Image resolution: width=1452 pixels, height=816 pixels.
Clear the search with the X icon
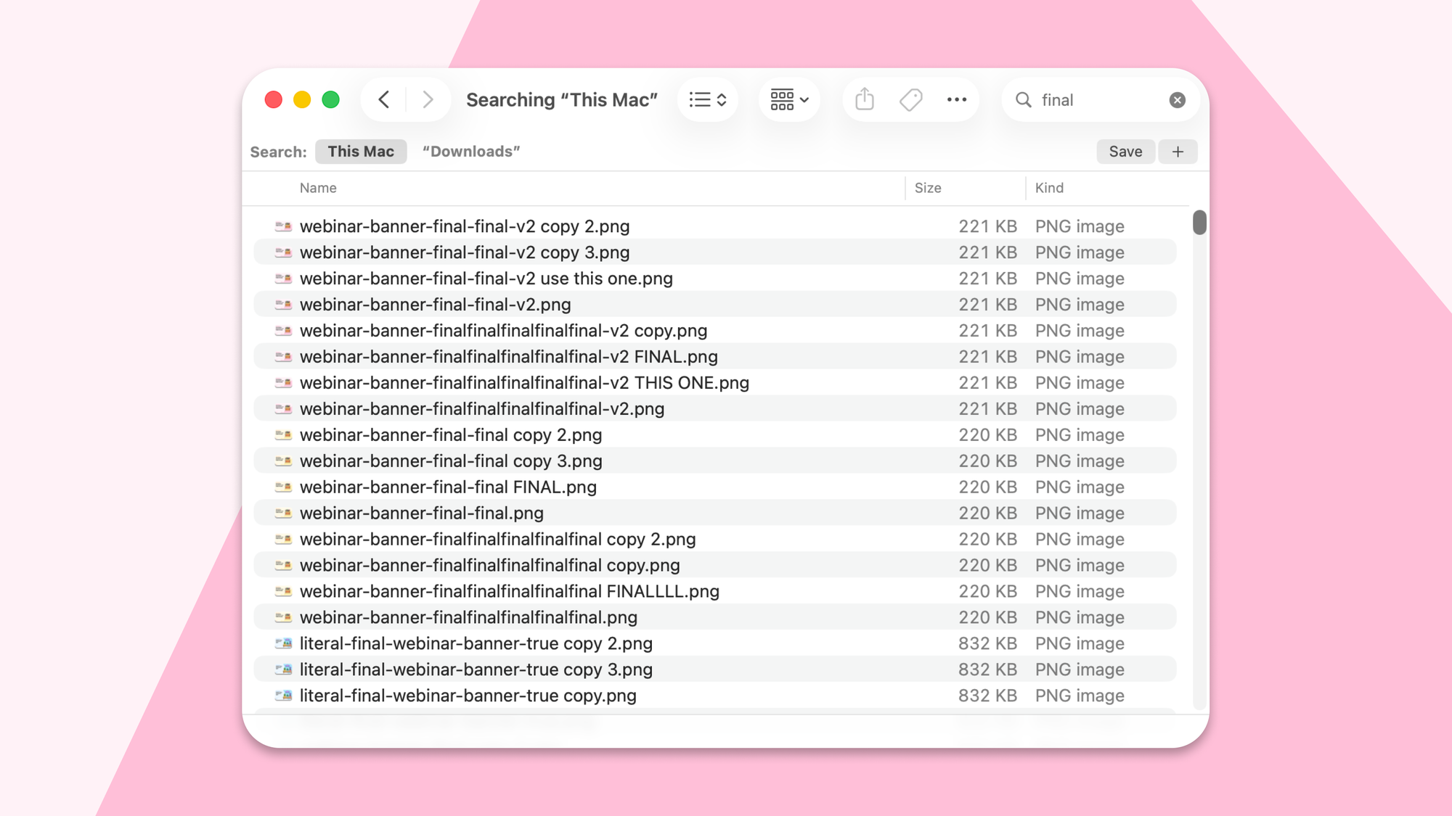pos(1177,99)
